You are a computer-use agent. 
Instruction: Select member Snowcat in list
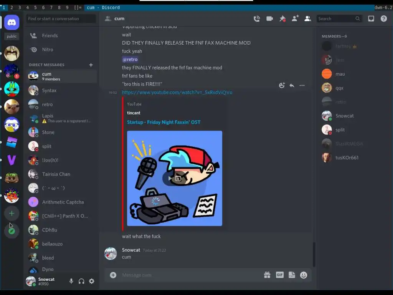coord(354,116)
